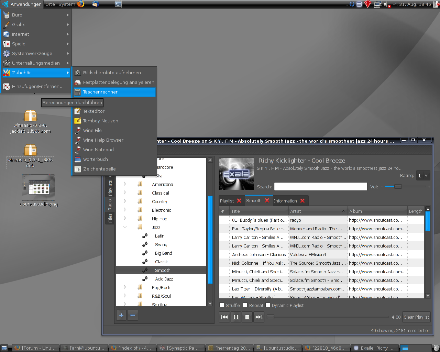This screenshot has height=352, width=440.
Task: Expand the Country radio genre
Action: click(x=125, y=201)
